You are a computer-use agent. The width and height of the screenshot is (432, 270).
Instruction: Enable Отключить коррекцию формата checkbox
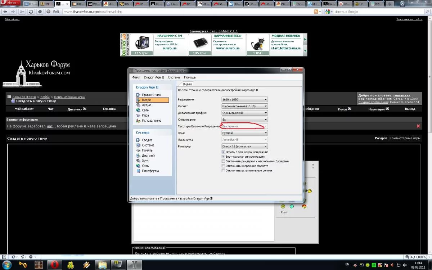224,166
